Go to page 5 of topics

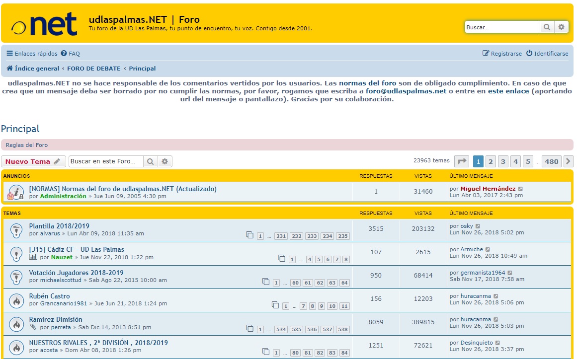tap(528, 161)
